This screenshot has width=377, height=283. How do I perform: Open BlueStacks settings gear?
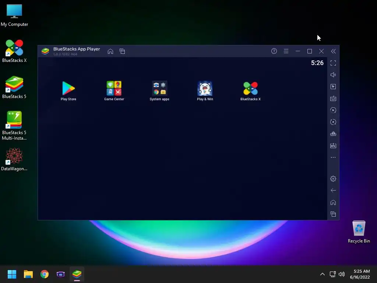point(333,179)
